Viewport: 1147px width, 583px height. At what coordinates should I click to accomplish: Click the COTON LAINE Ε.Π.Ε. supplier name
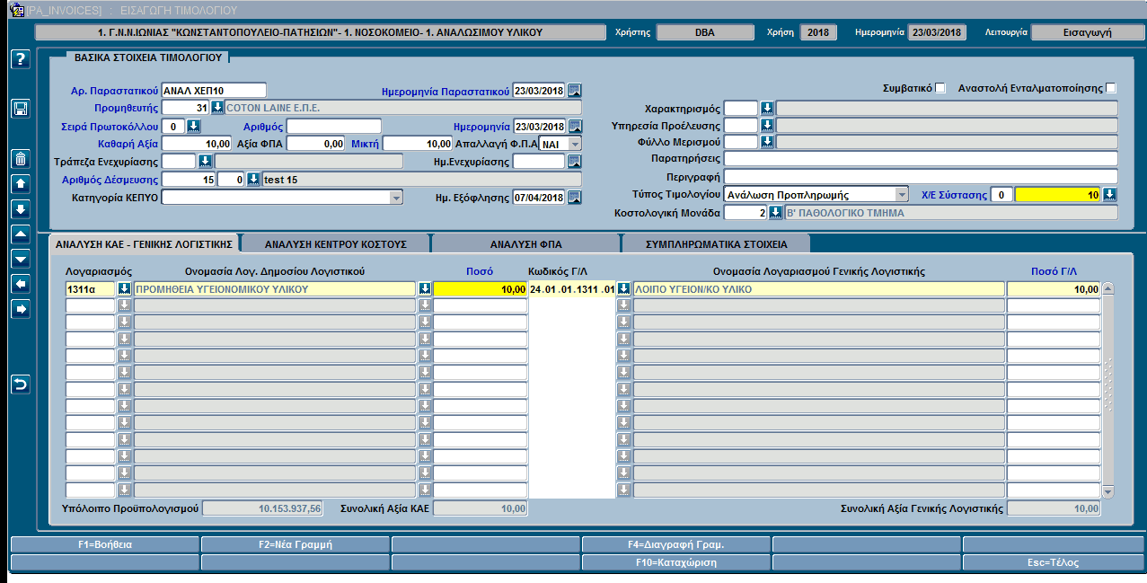click(x=402, y=108)
